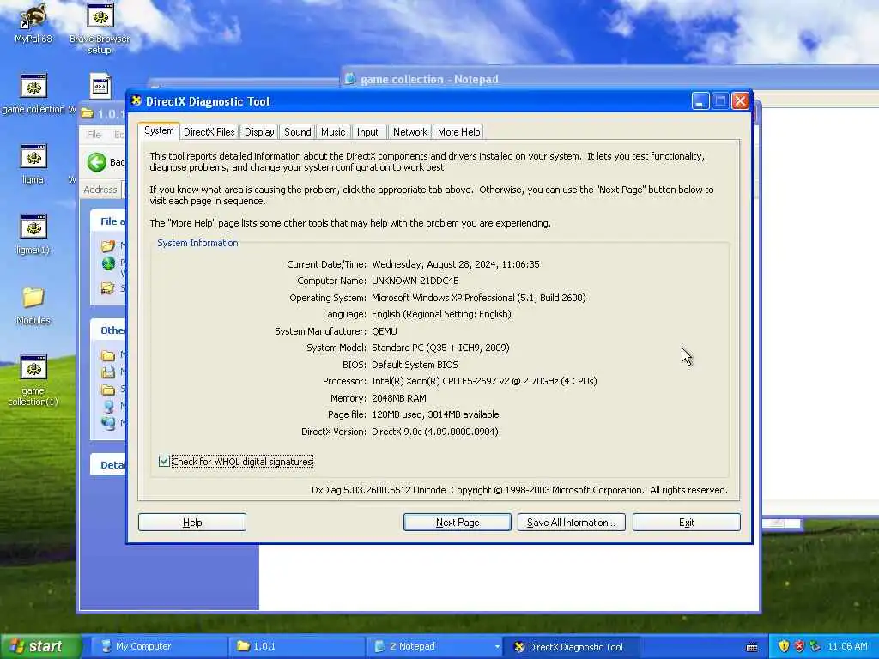Click the keyboard icon in the taskbar
The height and width of the screenshot is (659, 879).
(x=752, y=647)
